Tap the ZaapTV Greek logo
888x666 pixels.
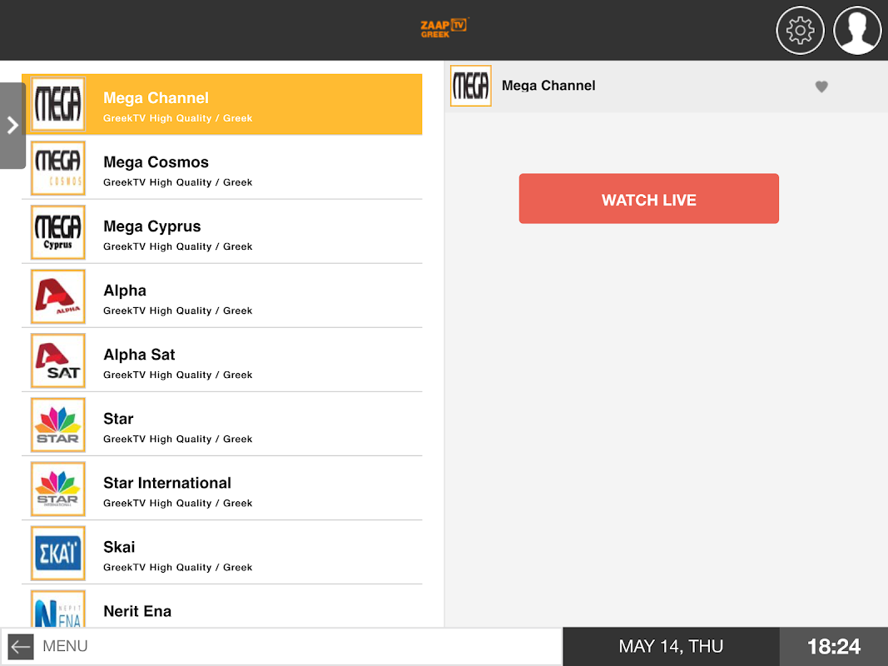pyautogui.click(x=444, y=27)
